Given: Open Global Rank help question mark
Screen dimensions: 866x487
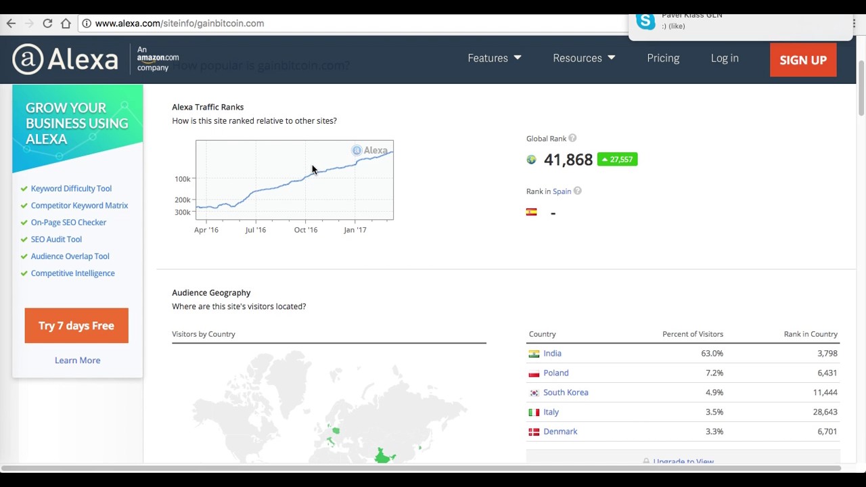Looking at the screenshot, I should pos(572,139).
